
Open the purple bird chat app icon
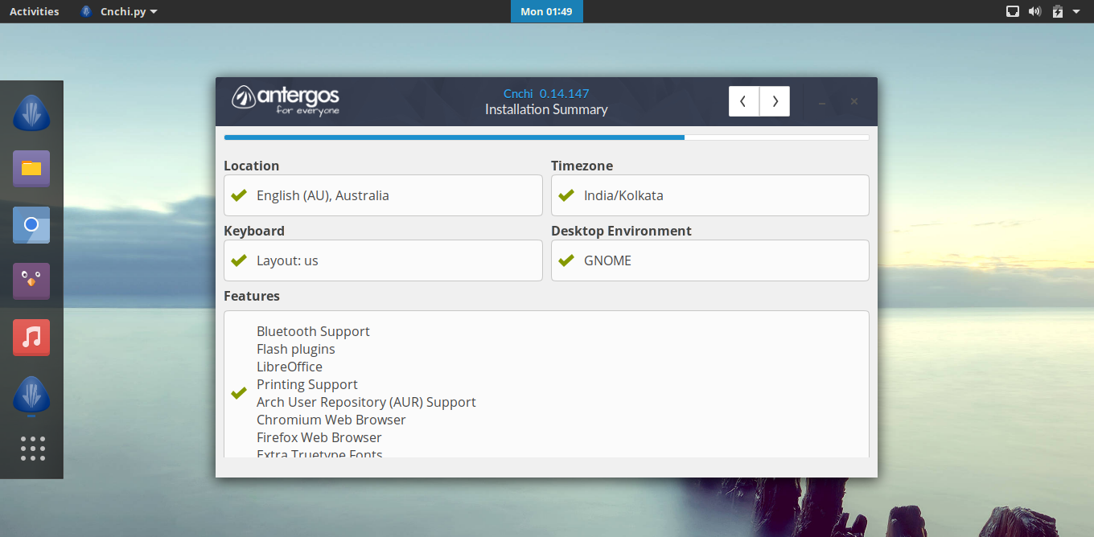point(31,281)
